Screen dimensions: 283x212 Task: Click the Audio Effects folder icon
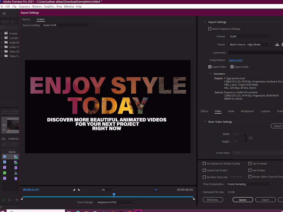(x=6, y=42)
